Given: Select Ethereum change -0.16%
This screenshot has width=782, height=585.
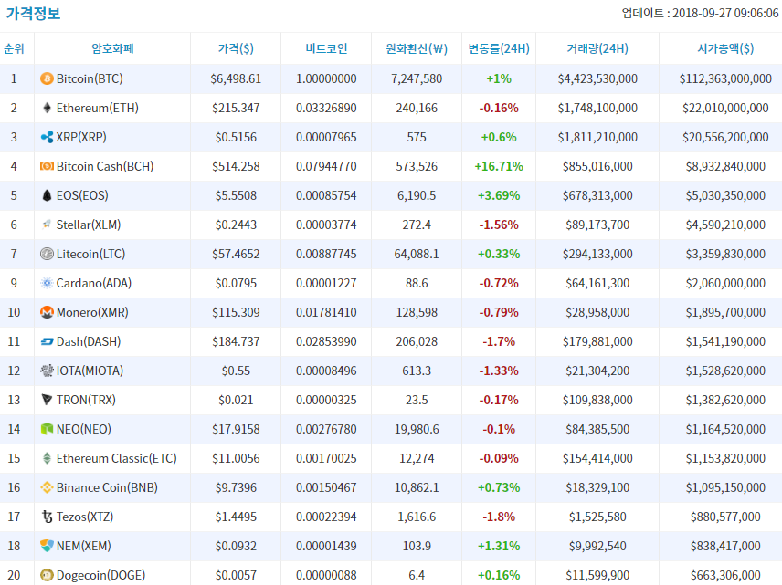Looking at the screenshot, I should tap(499, 108).
